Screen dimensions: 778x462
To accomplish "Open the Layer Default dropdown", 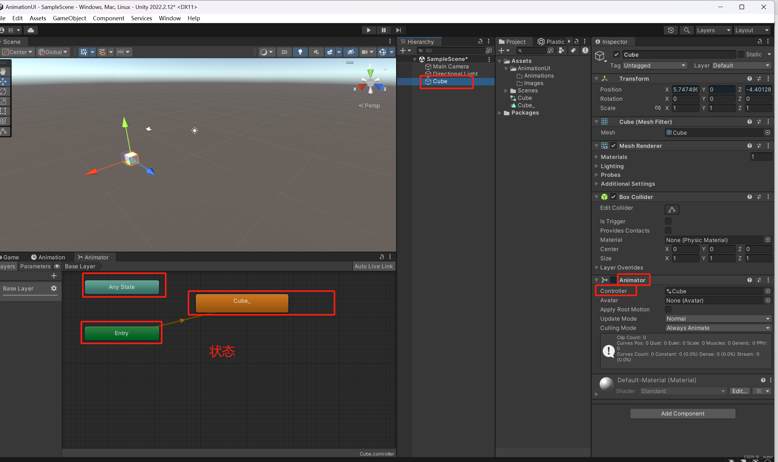I will (x=741, y=65).
